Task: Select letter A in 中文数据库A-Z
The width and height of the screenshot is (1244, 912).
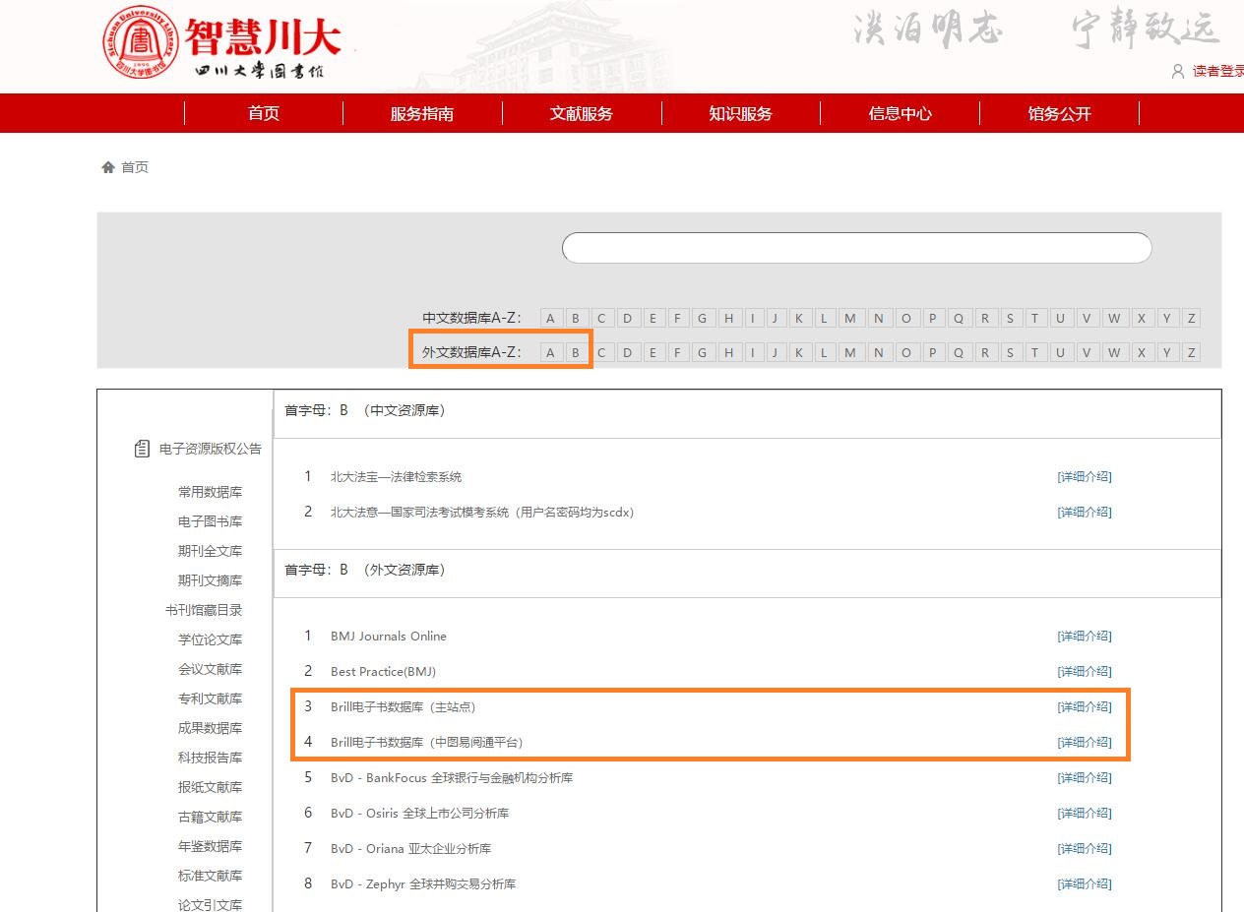Action: pos(551,318)
